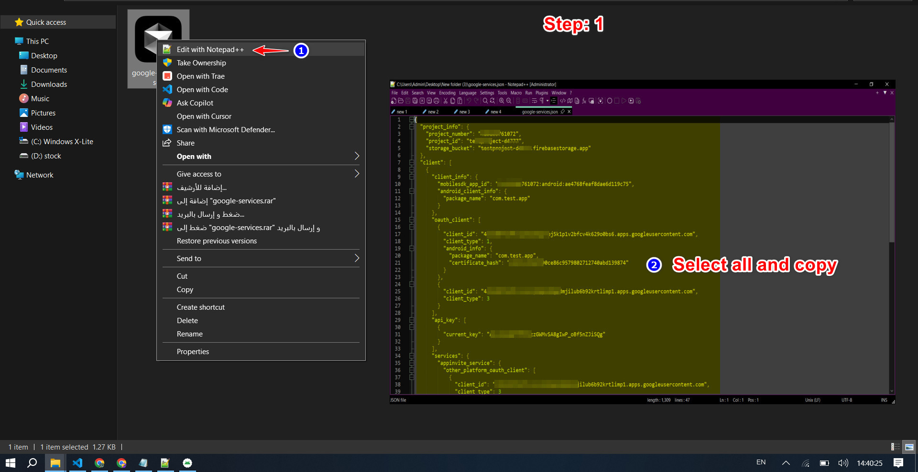Viewport: 918px width, 472px height.
Task: Open Downloads in Explorer sidebar
Action: 49,84
